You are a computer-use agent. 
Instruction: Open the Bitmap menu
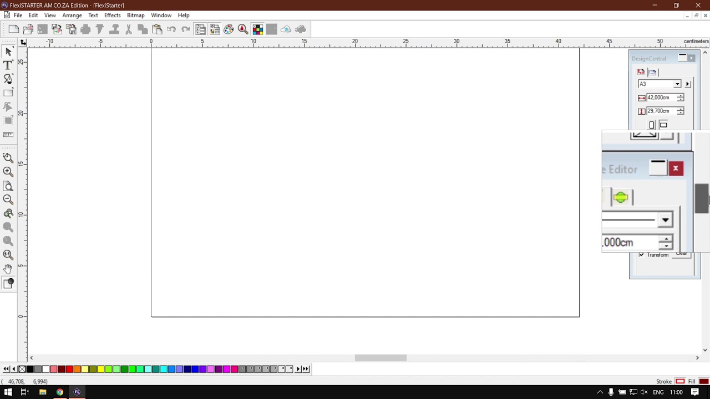136,16
